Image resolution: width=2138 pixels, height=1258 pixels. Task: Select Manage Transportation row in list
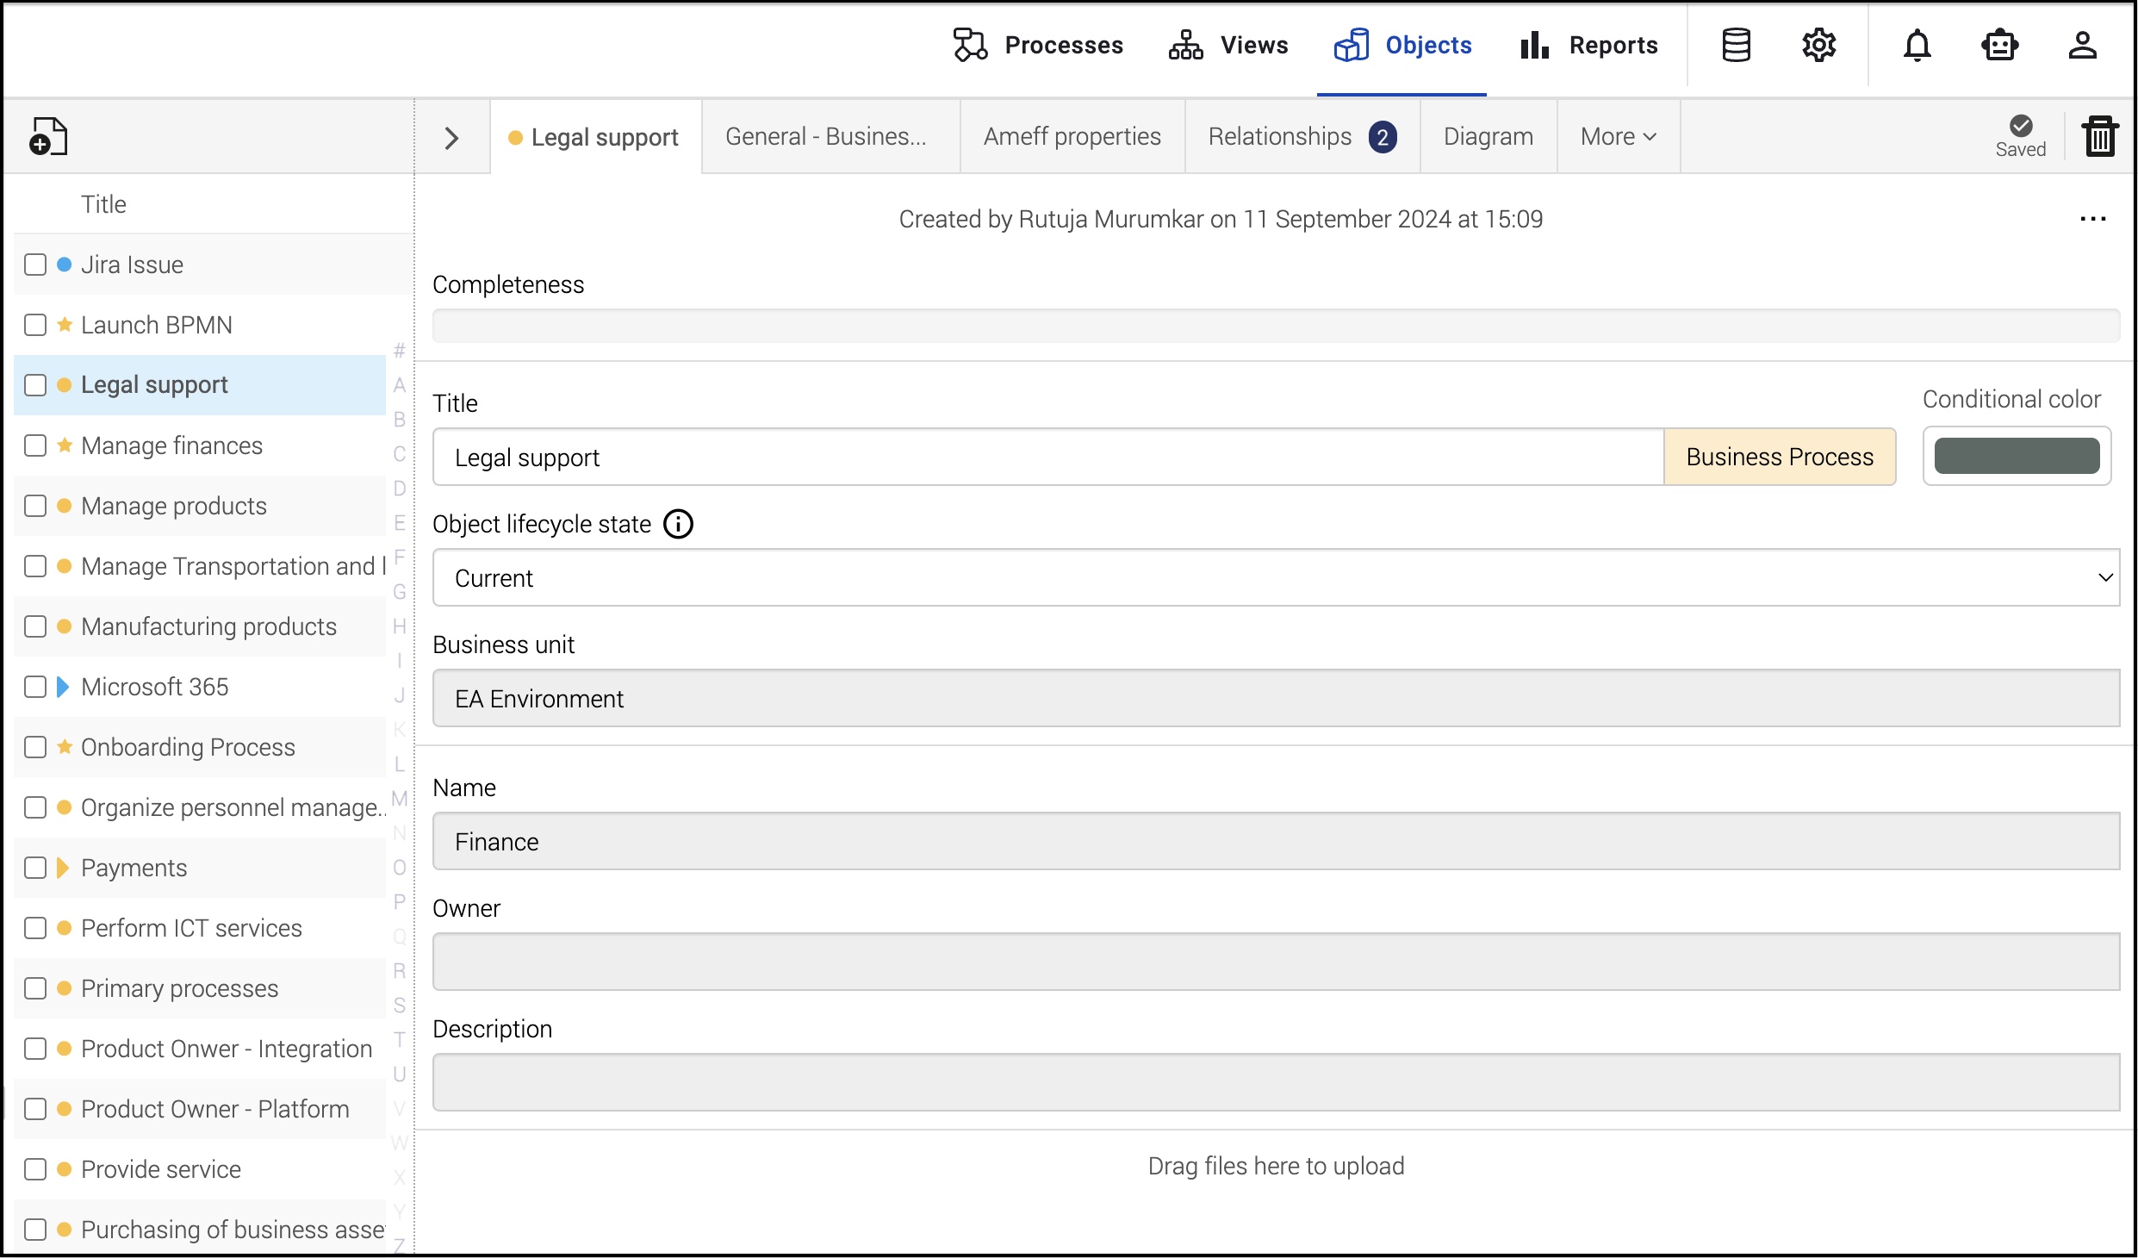(200, 566)
